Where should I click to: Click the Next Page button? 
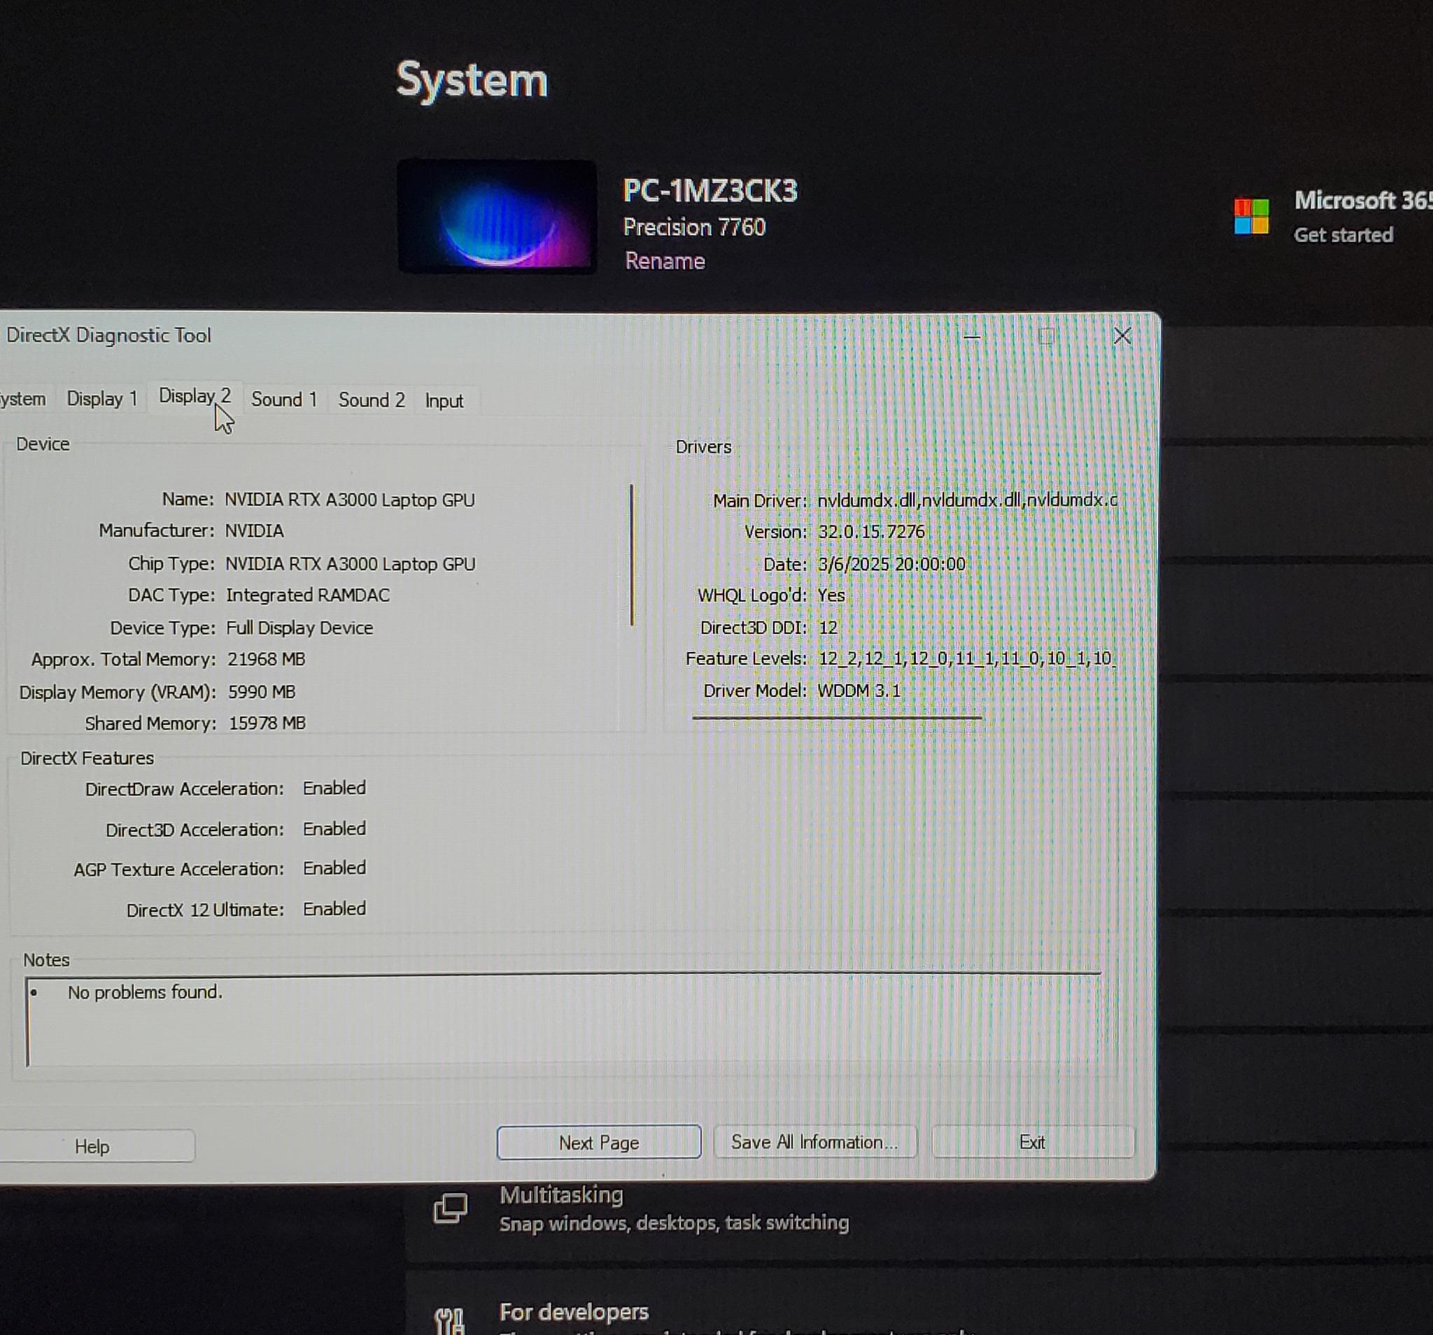click(x=598, y=1143)
